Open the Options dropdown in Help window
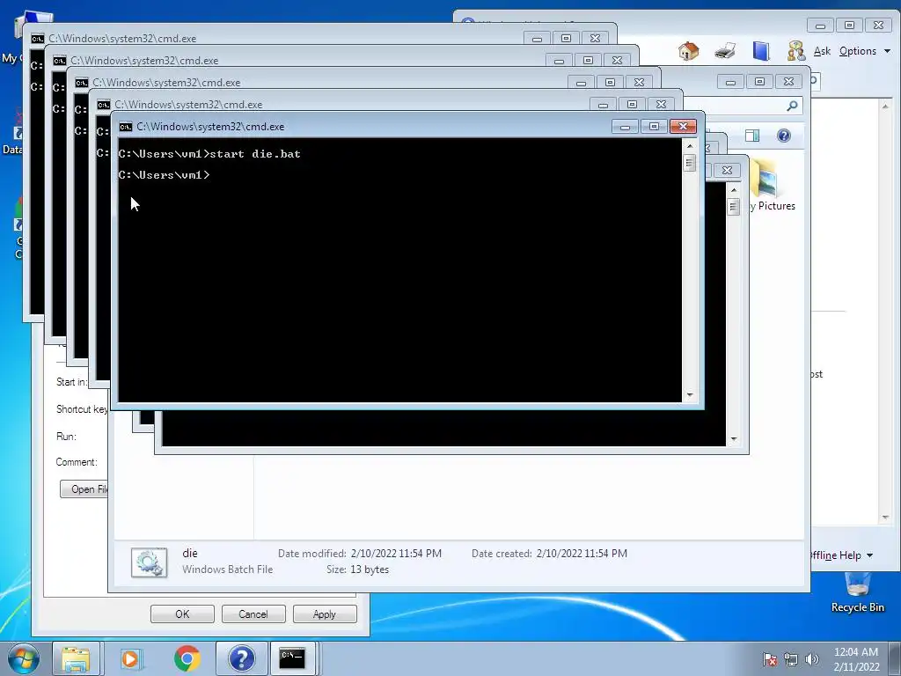This screenshot has height=676, width=901. 864,51
